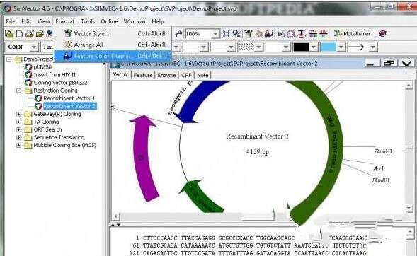Choose Feature Color Theme menu entry
This screenshot has width=417, height=256.
click(113, 56)
